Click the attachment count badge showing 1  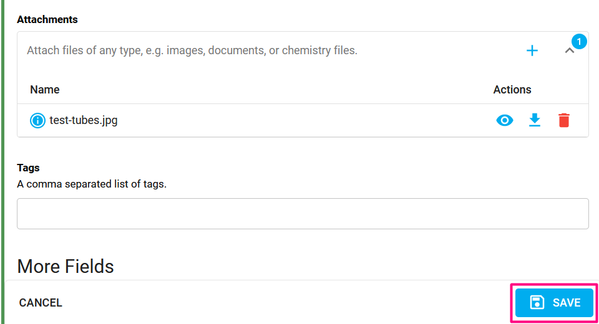click(x=579, y=41)
